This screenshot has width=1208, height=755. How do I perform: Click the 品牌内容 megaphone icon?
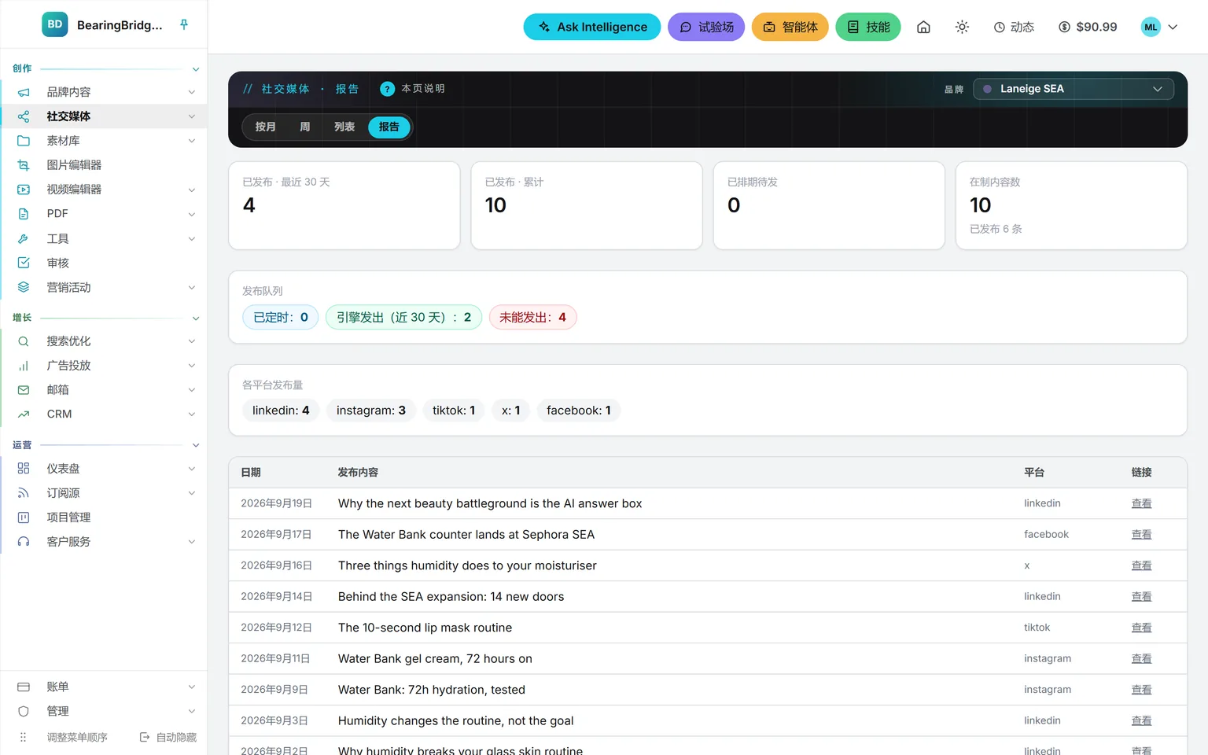24,92
